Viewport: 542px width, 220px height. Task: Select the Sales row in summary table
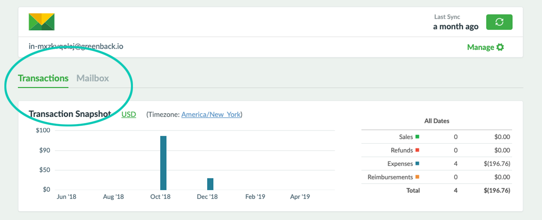tap(436, 137)
